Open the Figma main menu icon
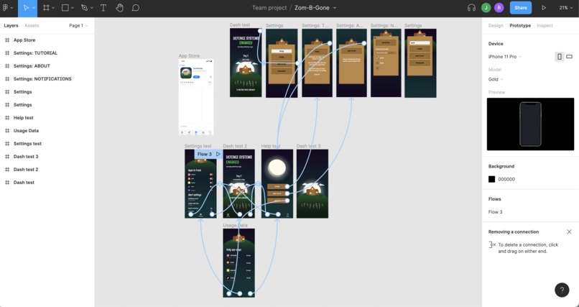Screen dimensions: 579x307 pos(5,8)
